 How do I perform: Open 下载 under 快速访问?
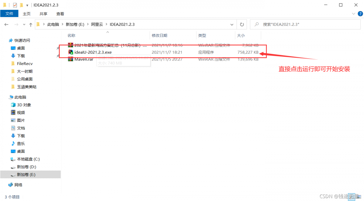point(21,56)
